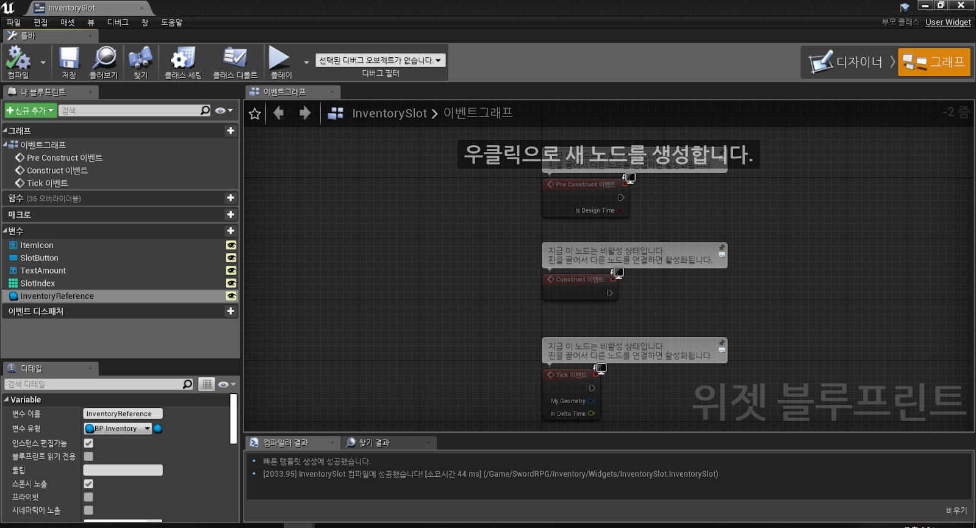Toggle SlotButton visibility eye
The image size is (976, 528).
pos(231,258)
